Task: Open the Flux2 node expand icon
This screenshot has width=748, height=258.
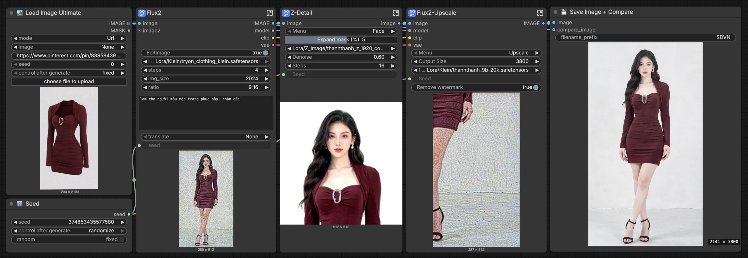Action: tap(269, 13)
